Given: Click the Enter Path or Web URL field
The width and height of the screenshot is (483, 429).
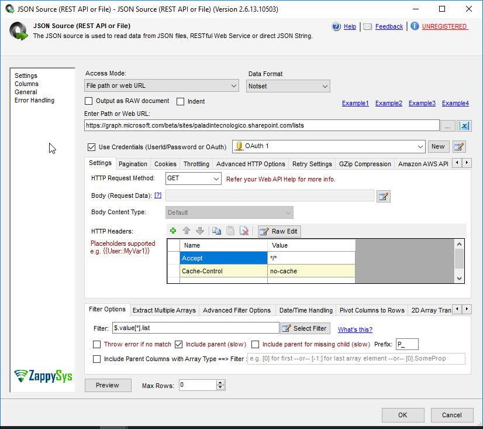Looking at the screenshot, I should 262,125.
